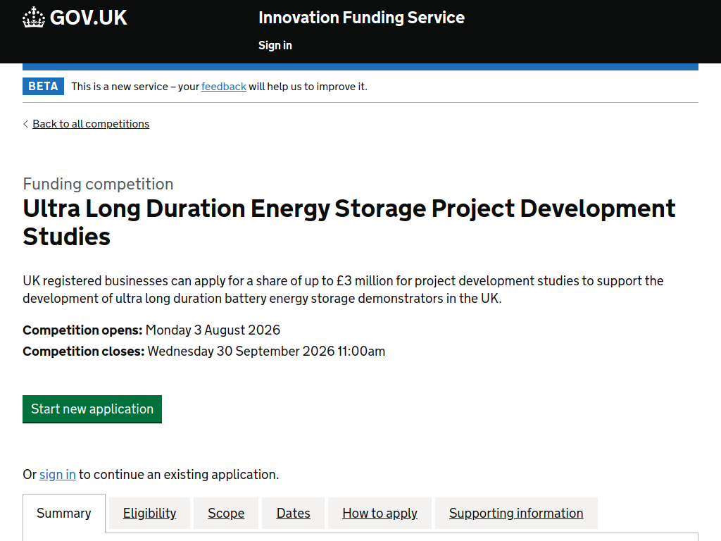Open the Innovation Funding Service header link
Screen dimensions: 721x541
point(361,18)
